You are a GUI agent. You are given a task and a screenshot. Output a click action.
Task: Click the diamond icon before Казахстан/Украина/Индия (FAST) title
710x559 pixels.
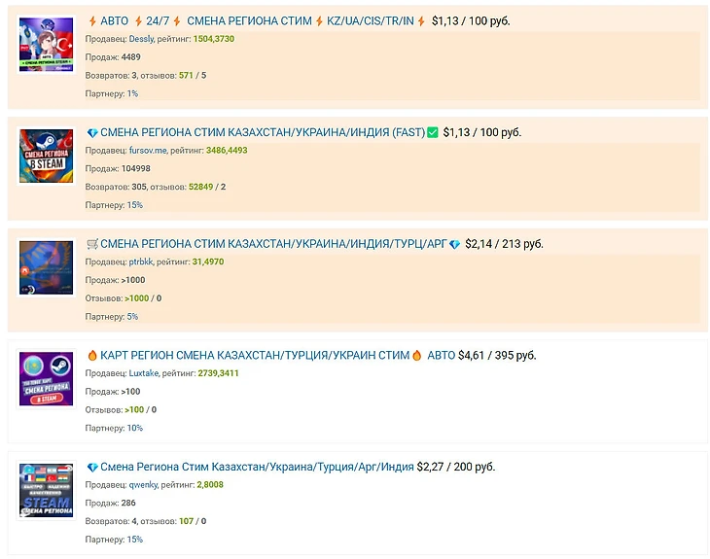tap(92, 132)
